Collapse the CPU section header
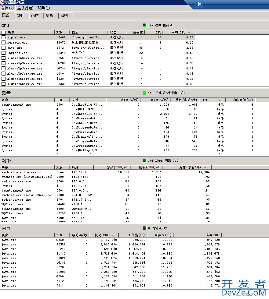The height and width of the screenshot is (299, 269). (134, 26)
